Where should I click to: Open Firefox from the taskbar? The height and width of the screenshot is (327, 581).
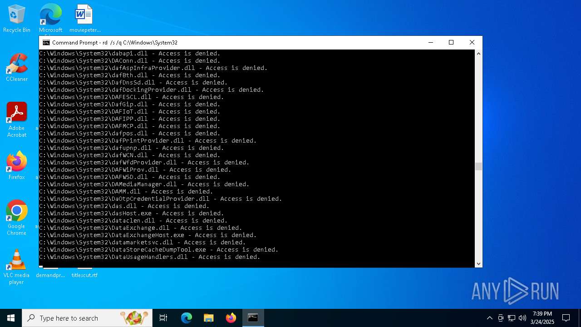[x=231, y=318]
